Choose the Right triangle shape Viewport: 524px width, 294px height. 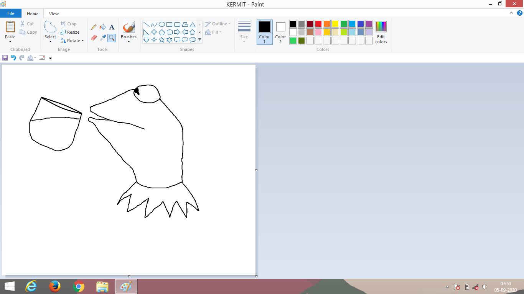[x=146, y=32]
